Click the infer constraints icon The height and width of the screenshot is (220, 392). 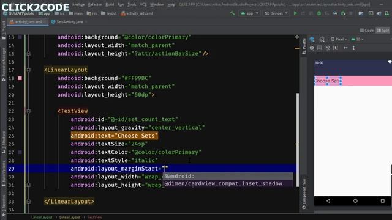(x=336, y=48)
